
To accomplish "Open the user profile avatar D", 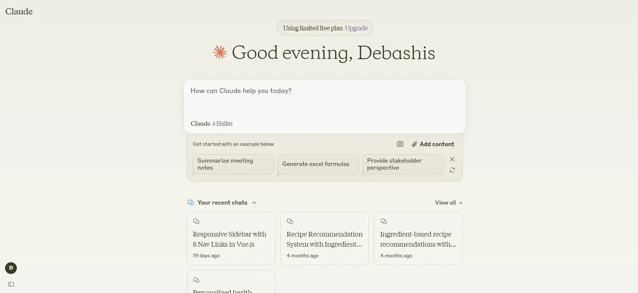I will click(11, 268).
